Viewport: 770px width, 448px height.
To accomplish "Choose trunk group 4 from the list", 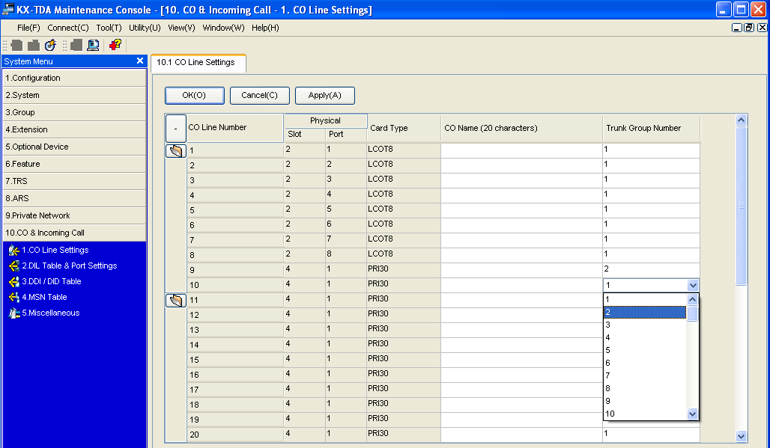I will (644, 337).
